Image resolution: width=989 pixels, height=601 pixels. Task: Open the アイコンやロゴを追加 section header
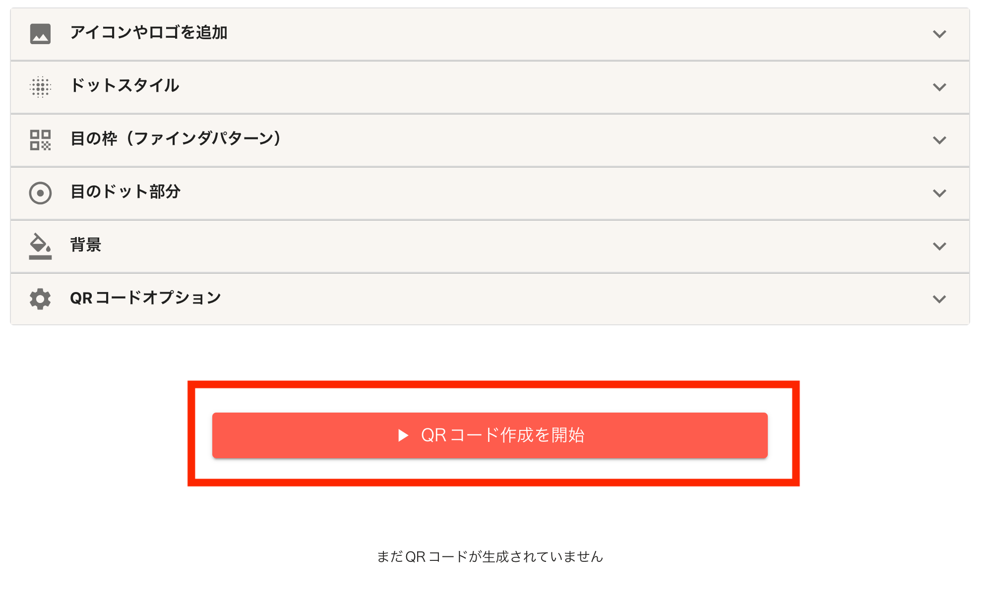149,34
